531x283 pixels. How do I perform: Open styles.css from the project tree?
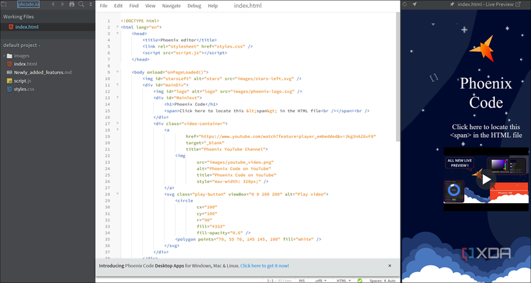pyautogui.click(x=24, y=89)
